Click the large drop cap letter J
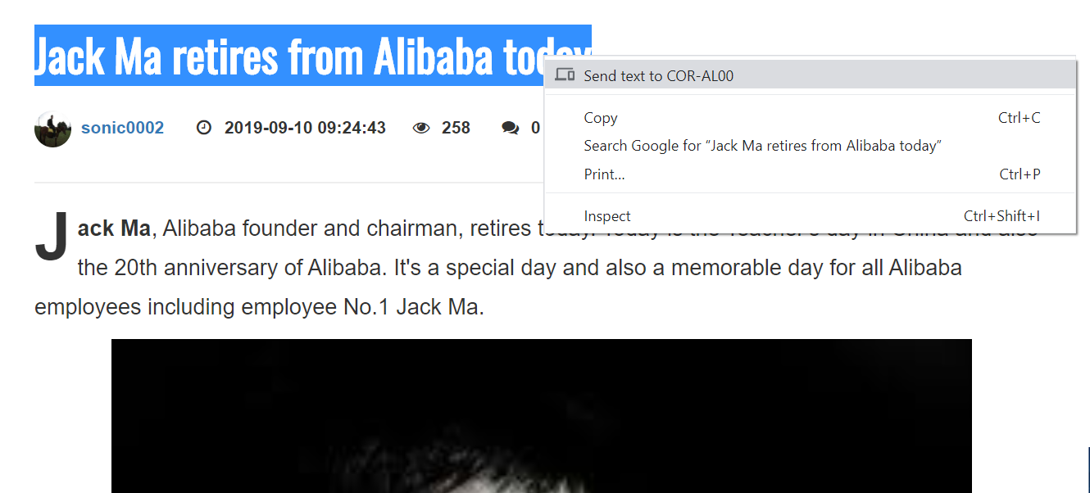The image size is (1090, 493). (x=52, y=238)
